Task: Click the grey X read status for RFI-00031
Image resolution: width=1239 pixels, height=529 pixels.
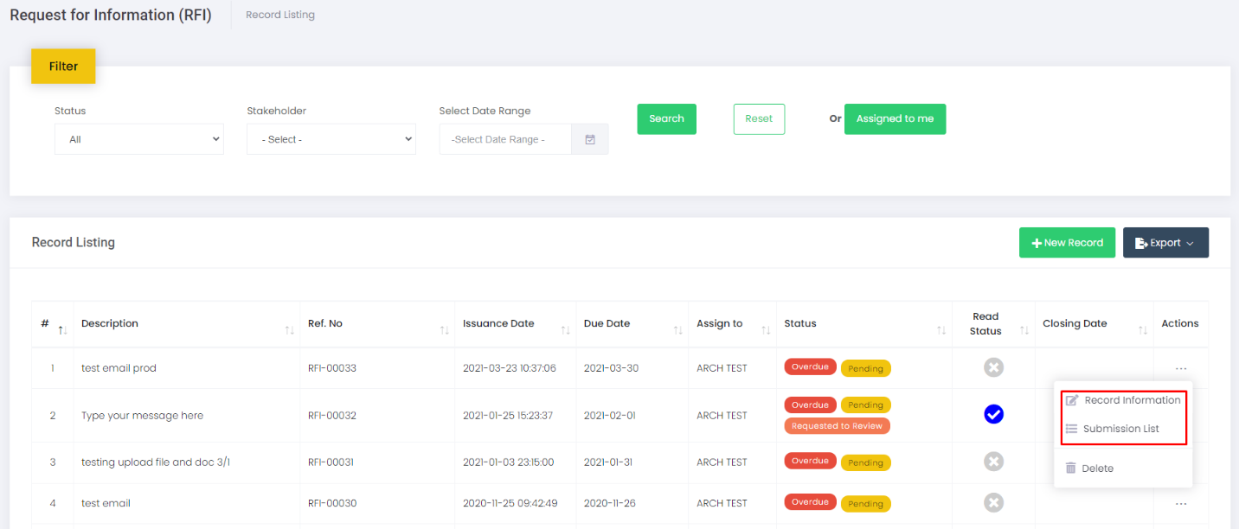Action: (993, 462)
